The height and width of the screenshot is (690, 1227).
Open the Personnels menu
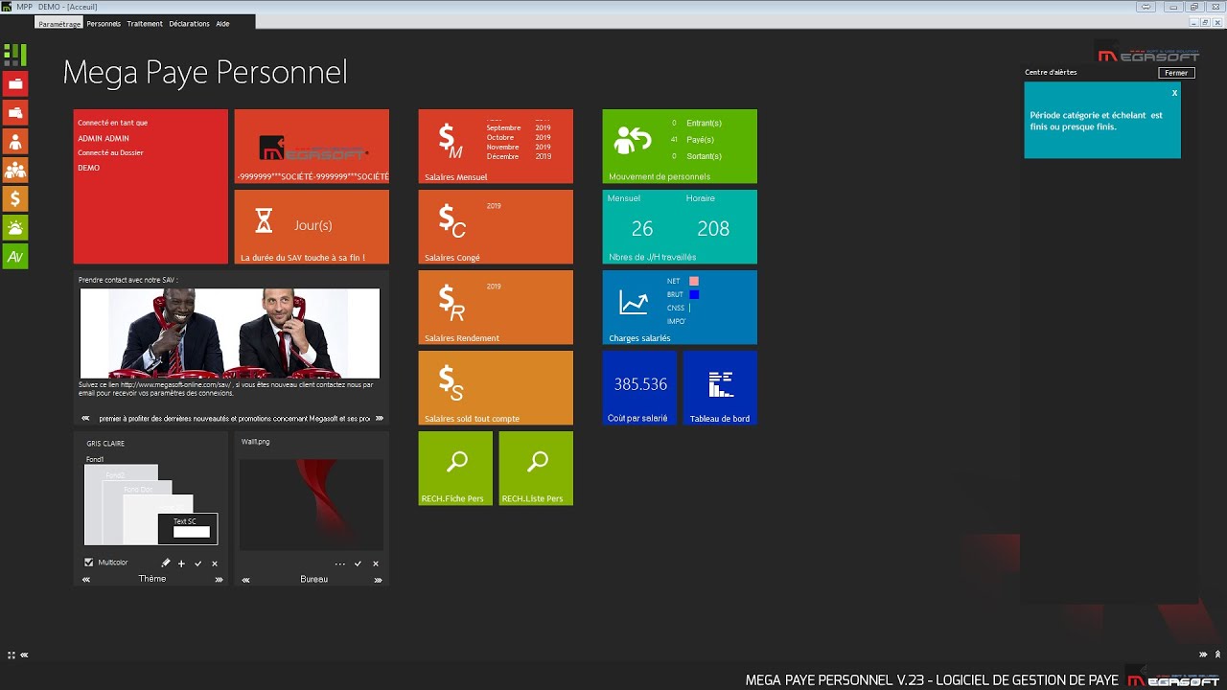point(104,23)
